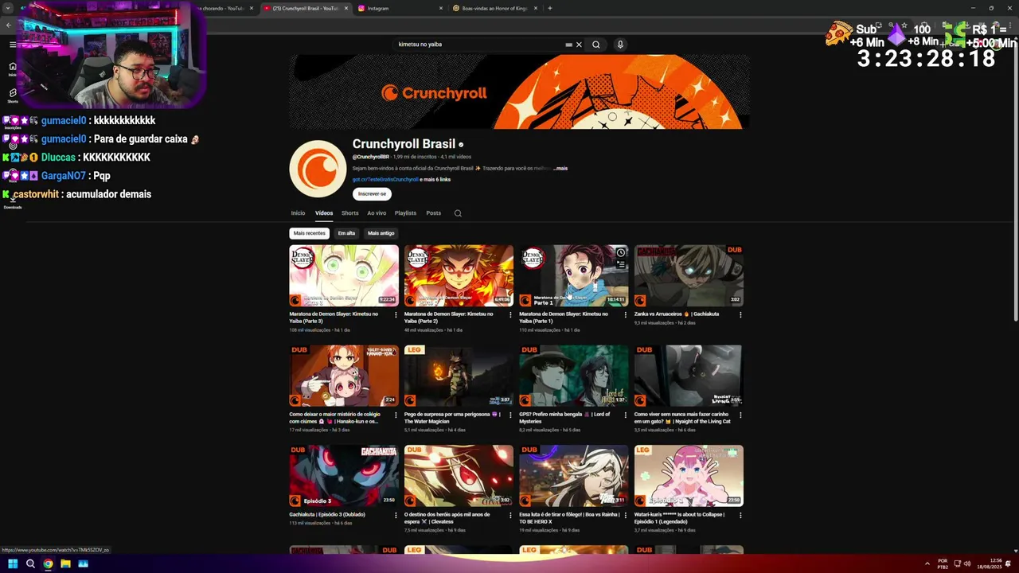
Task: Open the volume icon in system tray
Action: click(967, 564)
